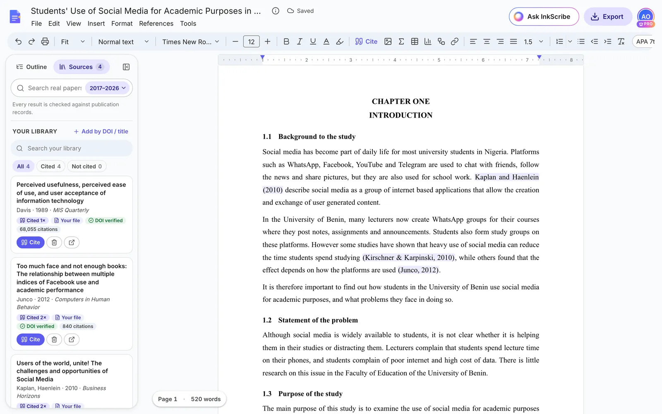662x414 pixels.
Task: Increase font size with plus button
Action: [x=268, y=41]
